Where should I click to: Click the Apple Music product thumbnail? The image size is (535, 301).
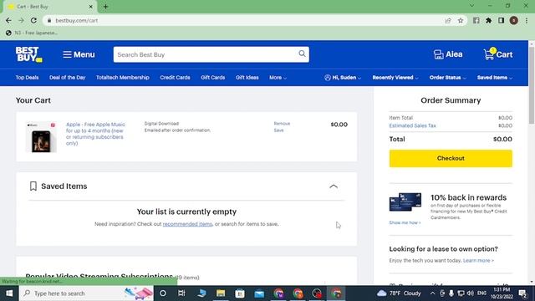tap(41, 137)
